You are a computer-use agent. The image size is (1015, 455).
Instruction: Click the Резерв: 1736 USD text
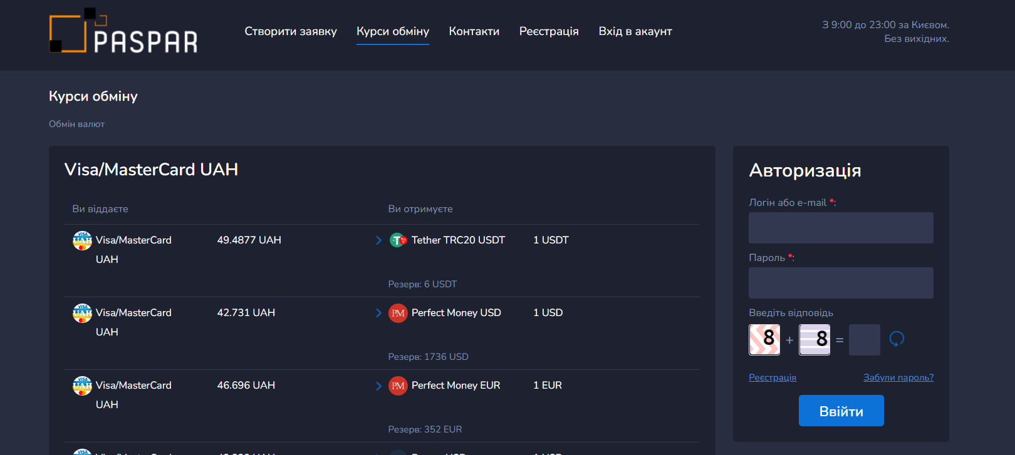coord(428,357)
